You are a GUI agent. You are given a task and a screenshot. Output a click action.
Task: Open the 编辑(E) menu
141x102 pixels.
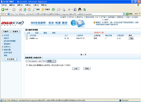click(12, 5)
